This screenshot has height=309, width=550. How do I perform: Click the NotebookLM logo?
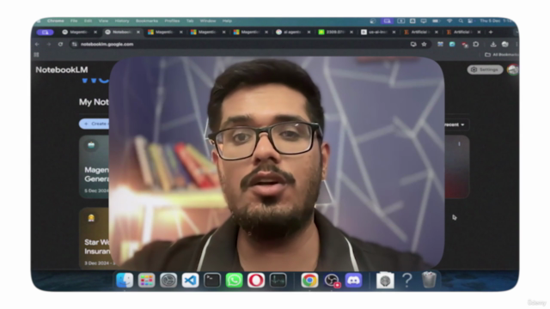pos(62,70)
